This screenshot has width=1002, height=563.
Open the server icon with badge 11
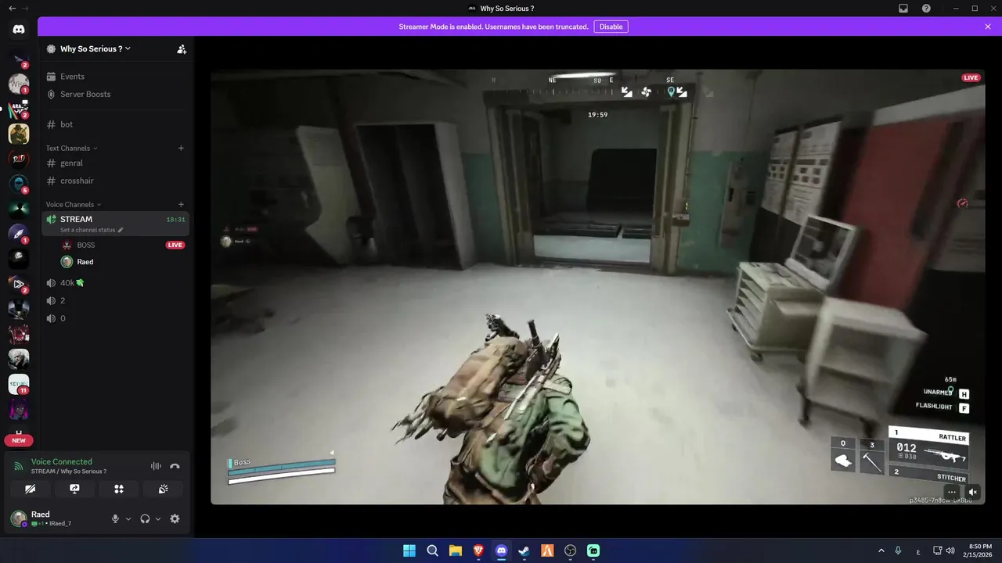click(19, 383)
